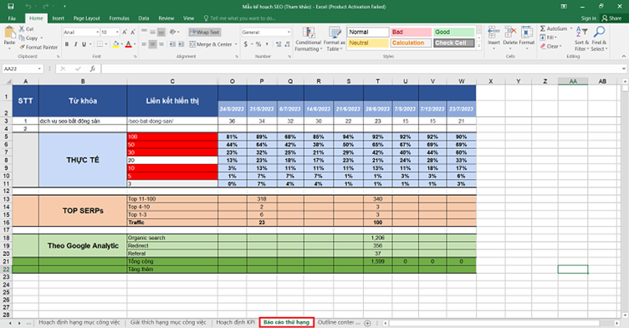
Task: Open the General number format dropdown
Action: coord(288,32)
